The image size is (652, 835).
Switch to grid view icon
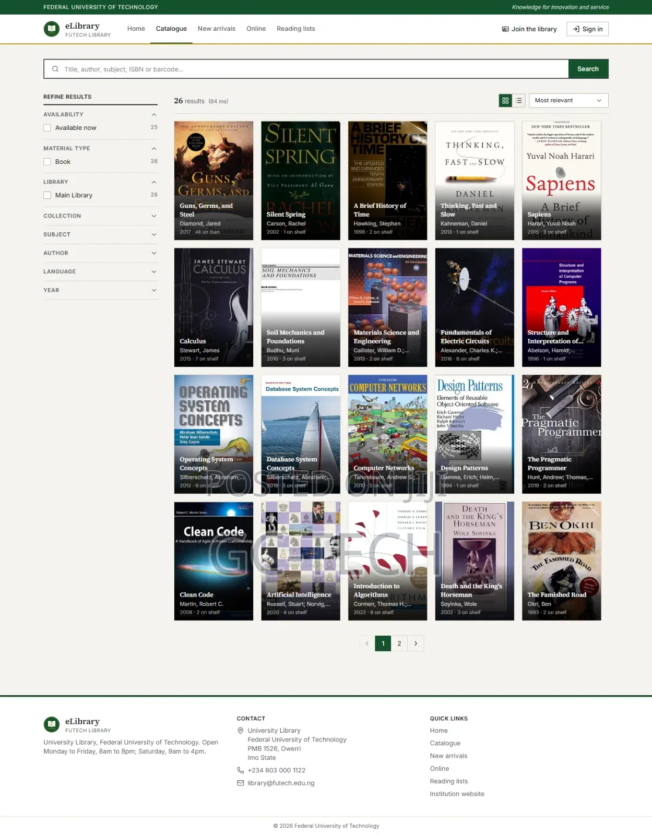(505, 101)
